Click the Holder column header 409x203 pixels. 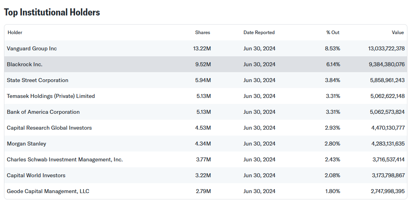pos(15,33)
